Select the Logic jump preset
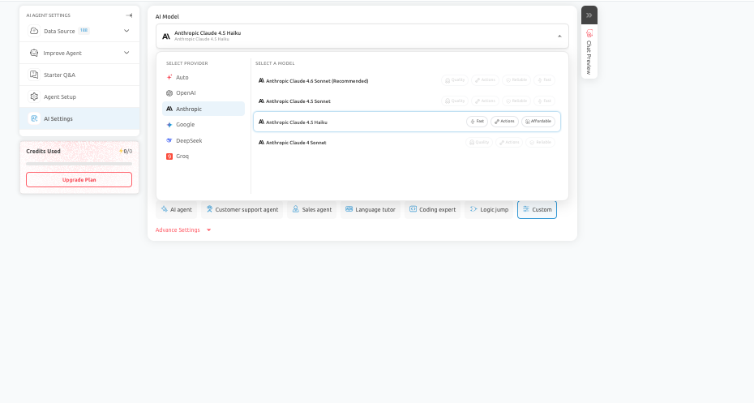754x403 pixels. [x=489, y=209]
